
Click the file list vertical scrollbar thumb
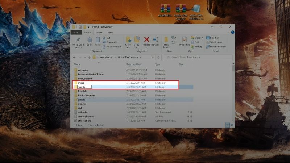pyautogui.click(x=233, y=68)
